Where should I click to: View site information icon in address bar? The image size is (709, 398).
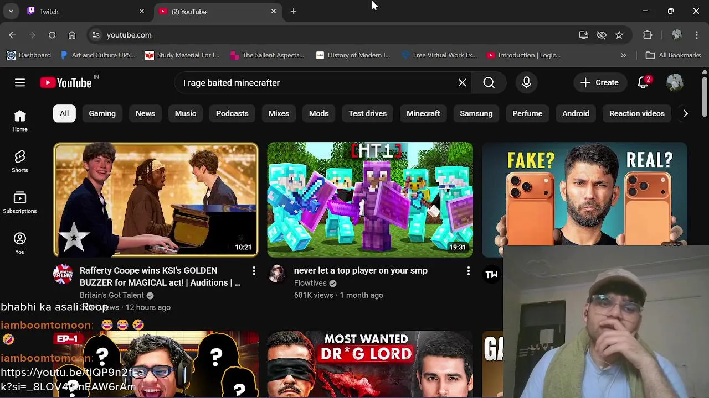click(96, 35)
